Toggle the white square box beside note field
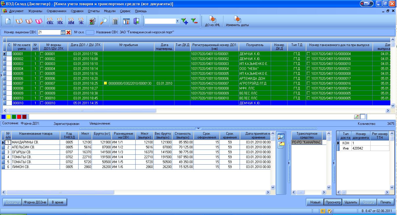 click(363, 117)
